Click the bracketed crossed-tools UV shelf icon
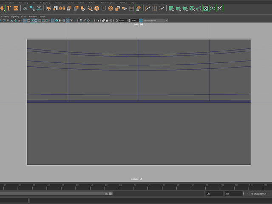This screenshot has width=272, height=204. [219, 8]
